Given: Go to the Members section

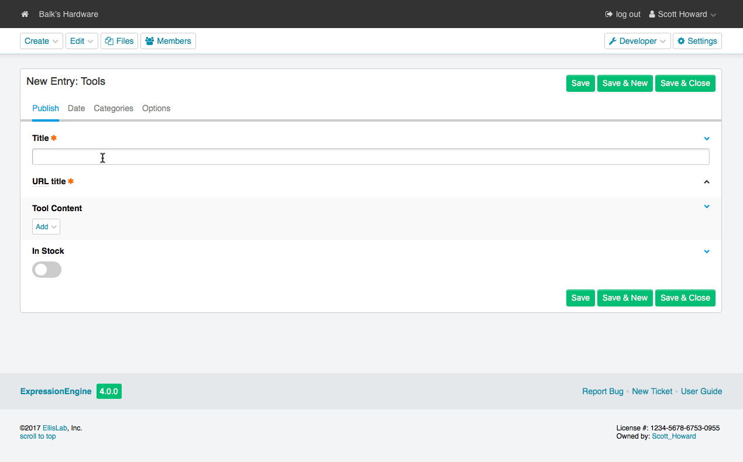Looking at the screenshot, I should point(168,41).
